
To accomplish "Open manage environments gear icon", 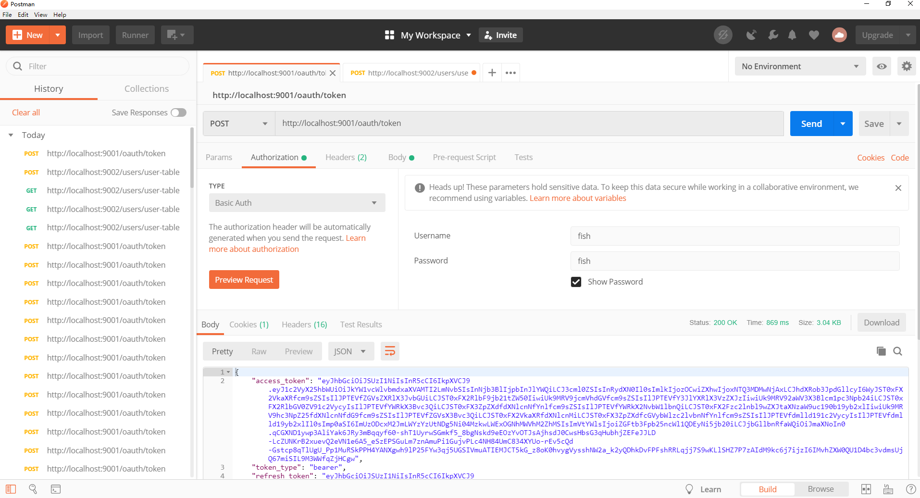I will point(907,66).
